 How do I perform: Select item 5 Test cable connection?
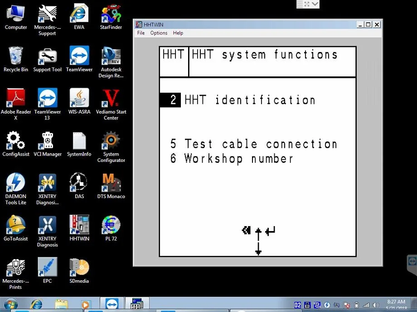coord(254,144)
